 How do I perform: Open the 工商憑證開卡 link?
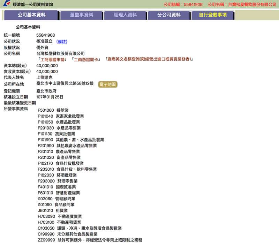point(85,59)
